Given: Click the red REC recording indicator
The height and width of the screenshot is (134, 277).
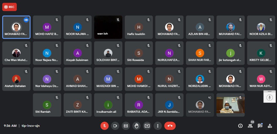Looking at the screenshot, I should [x=9, y=7].
